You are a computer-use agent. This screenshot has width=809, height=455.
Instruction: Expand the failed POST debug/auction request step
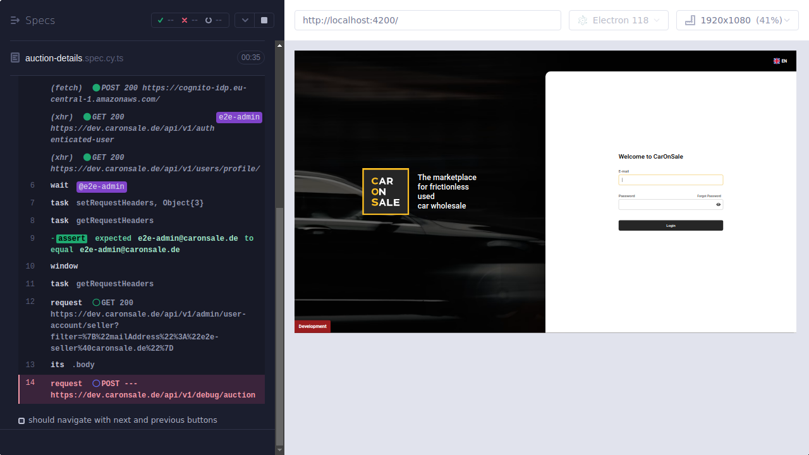(126, 389)
